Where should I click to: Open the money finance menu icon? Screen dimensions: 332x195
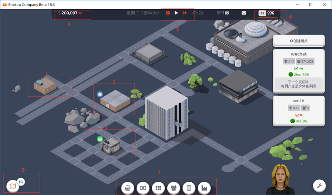[143, 188]
